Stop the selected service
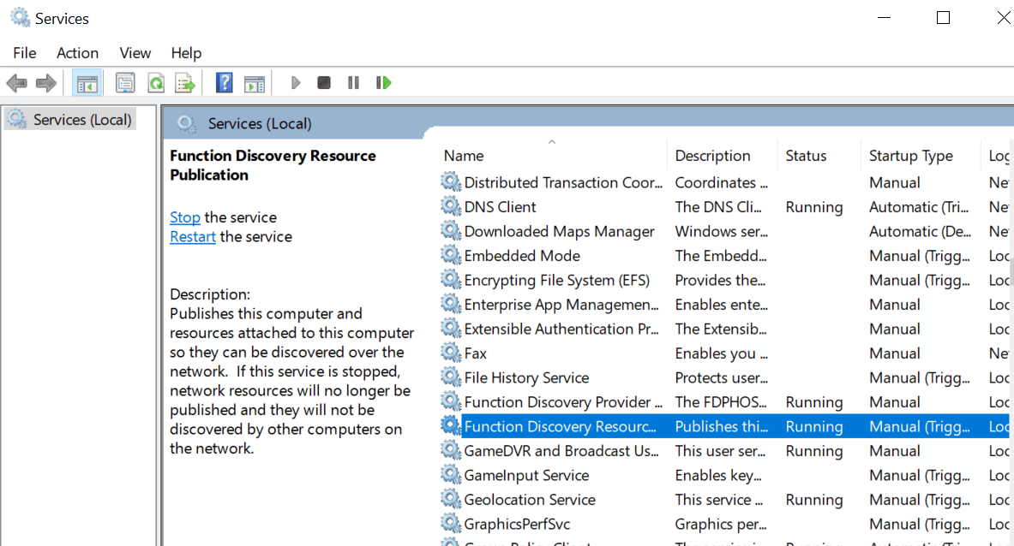The image size is (1014, 546). [x=323, y=82]
